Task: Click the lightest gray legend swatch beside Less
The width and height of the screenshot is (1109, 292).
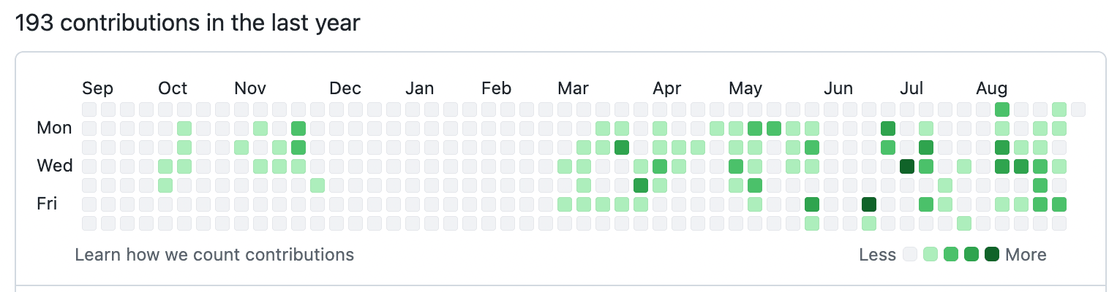Action: pyautogui.click(x=910, y=255)
